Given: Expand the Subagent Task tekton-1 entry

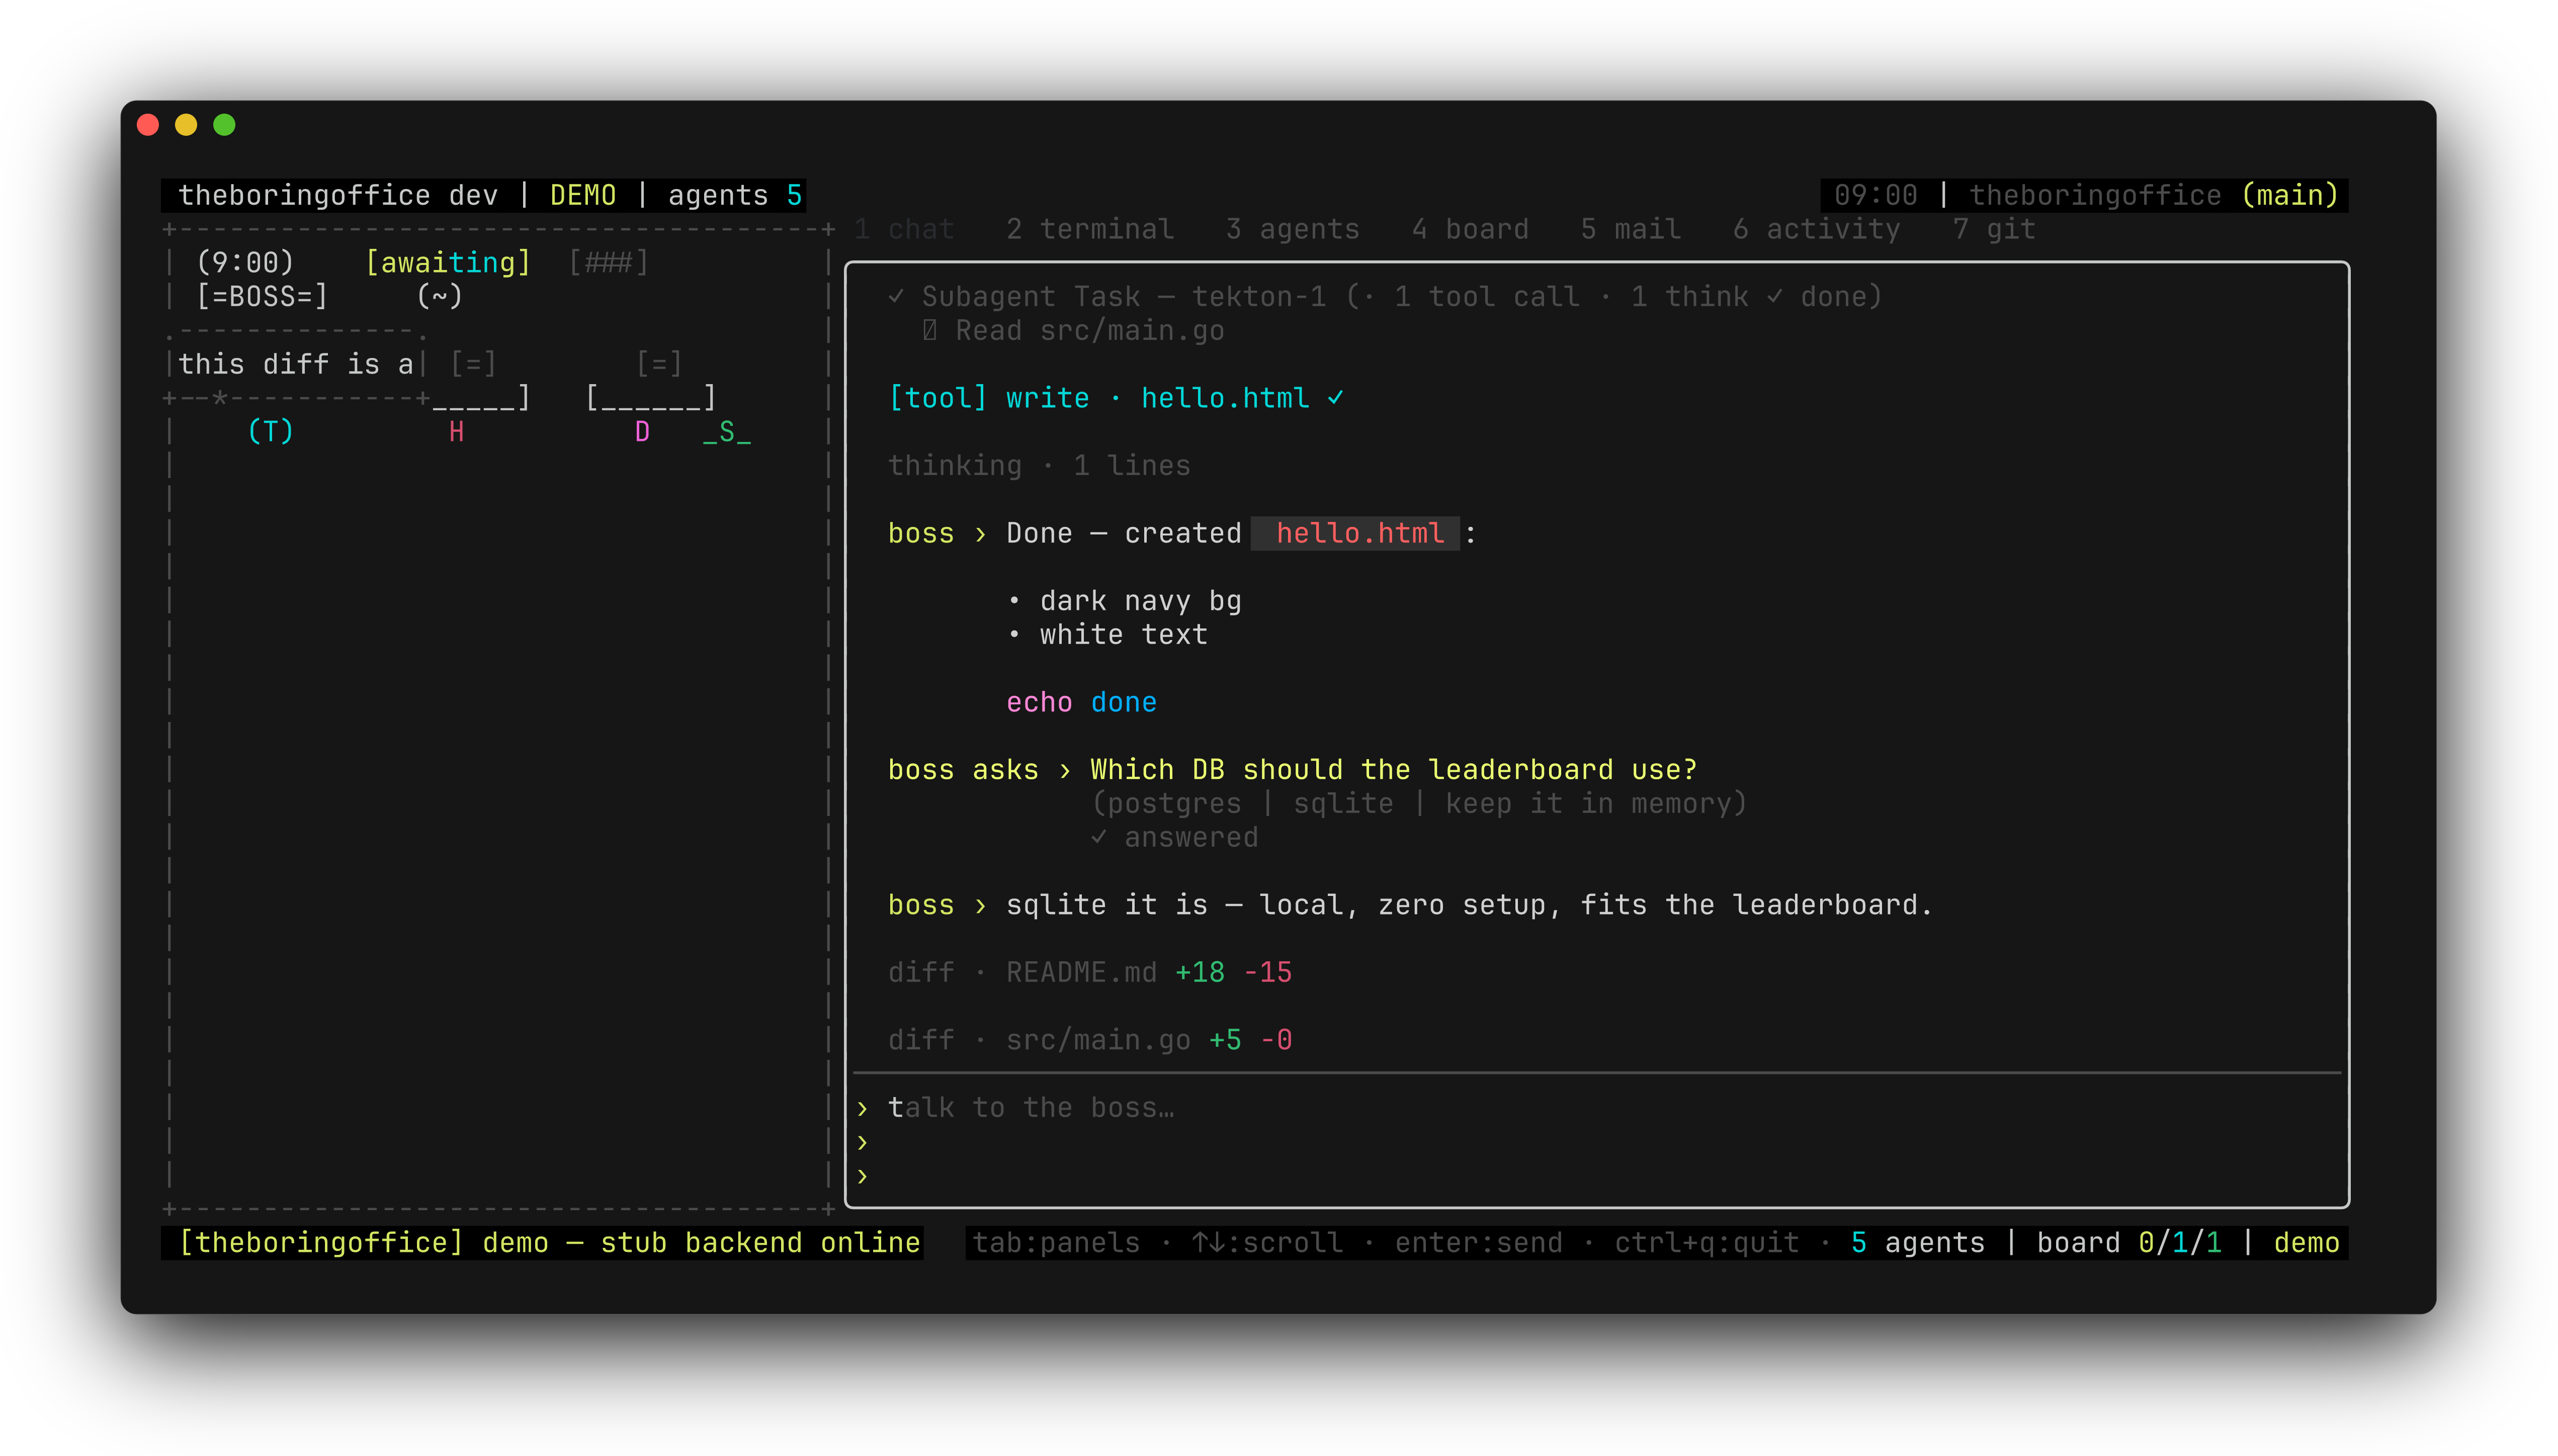Looking at the screenshot, I should (x=1385, y=296).
